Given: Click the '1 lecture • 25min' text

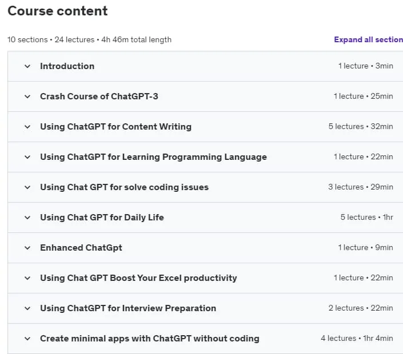Looking at the screenshot, I should (x=364, y=96).
